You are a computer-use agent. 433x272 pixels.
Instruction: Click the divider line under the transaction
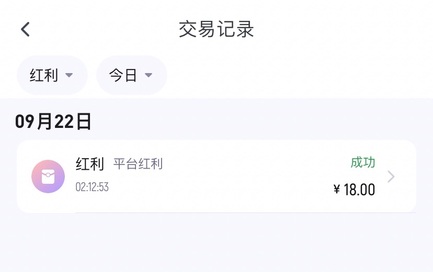(246, 212)
